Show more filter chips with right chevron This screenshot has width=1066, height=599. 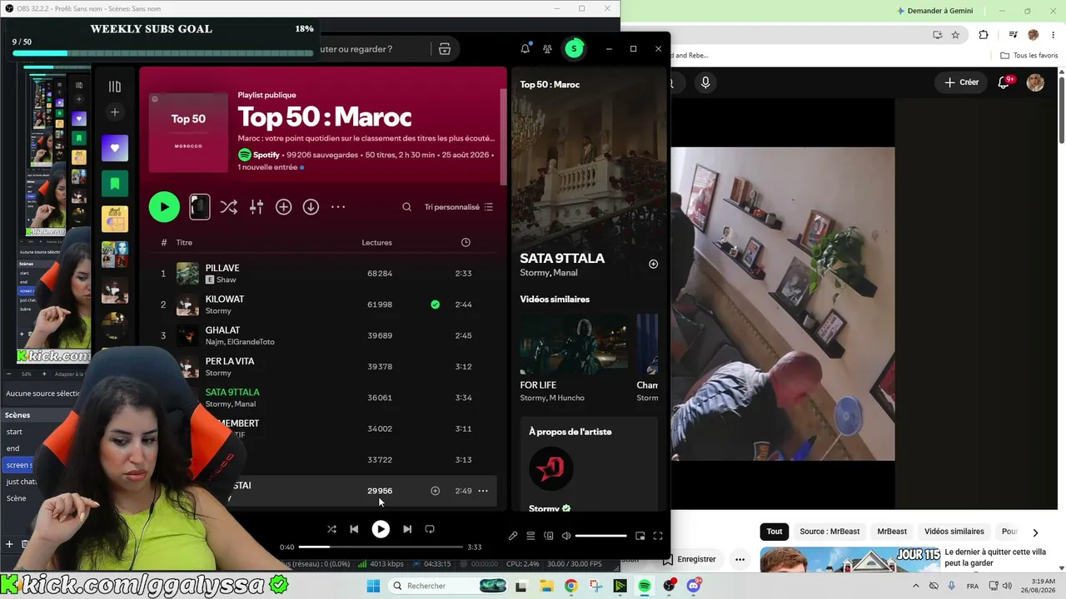1035,532
